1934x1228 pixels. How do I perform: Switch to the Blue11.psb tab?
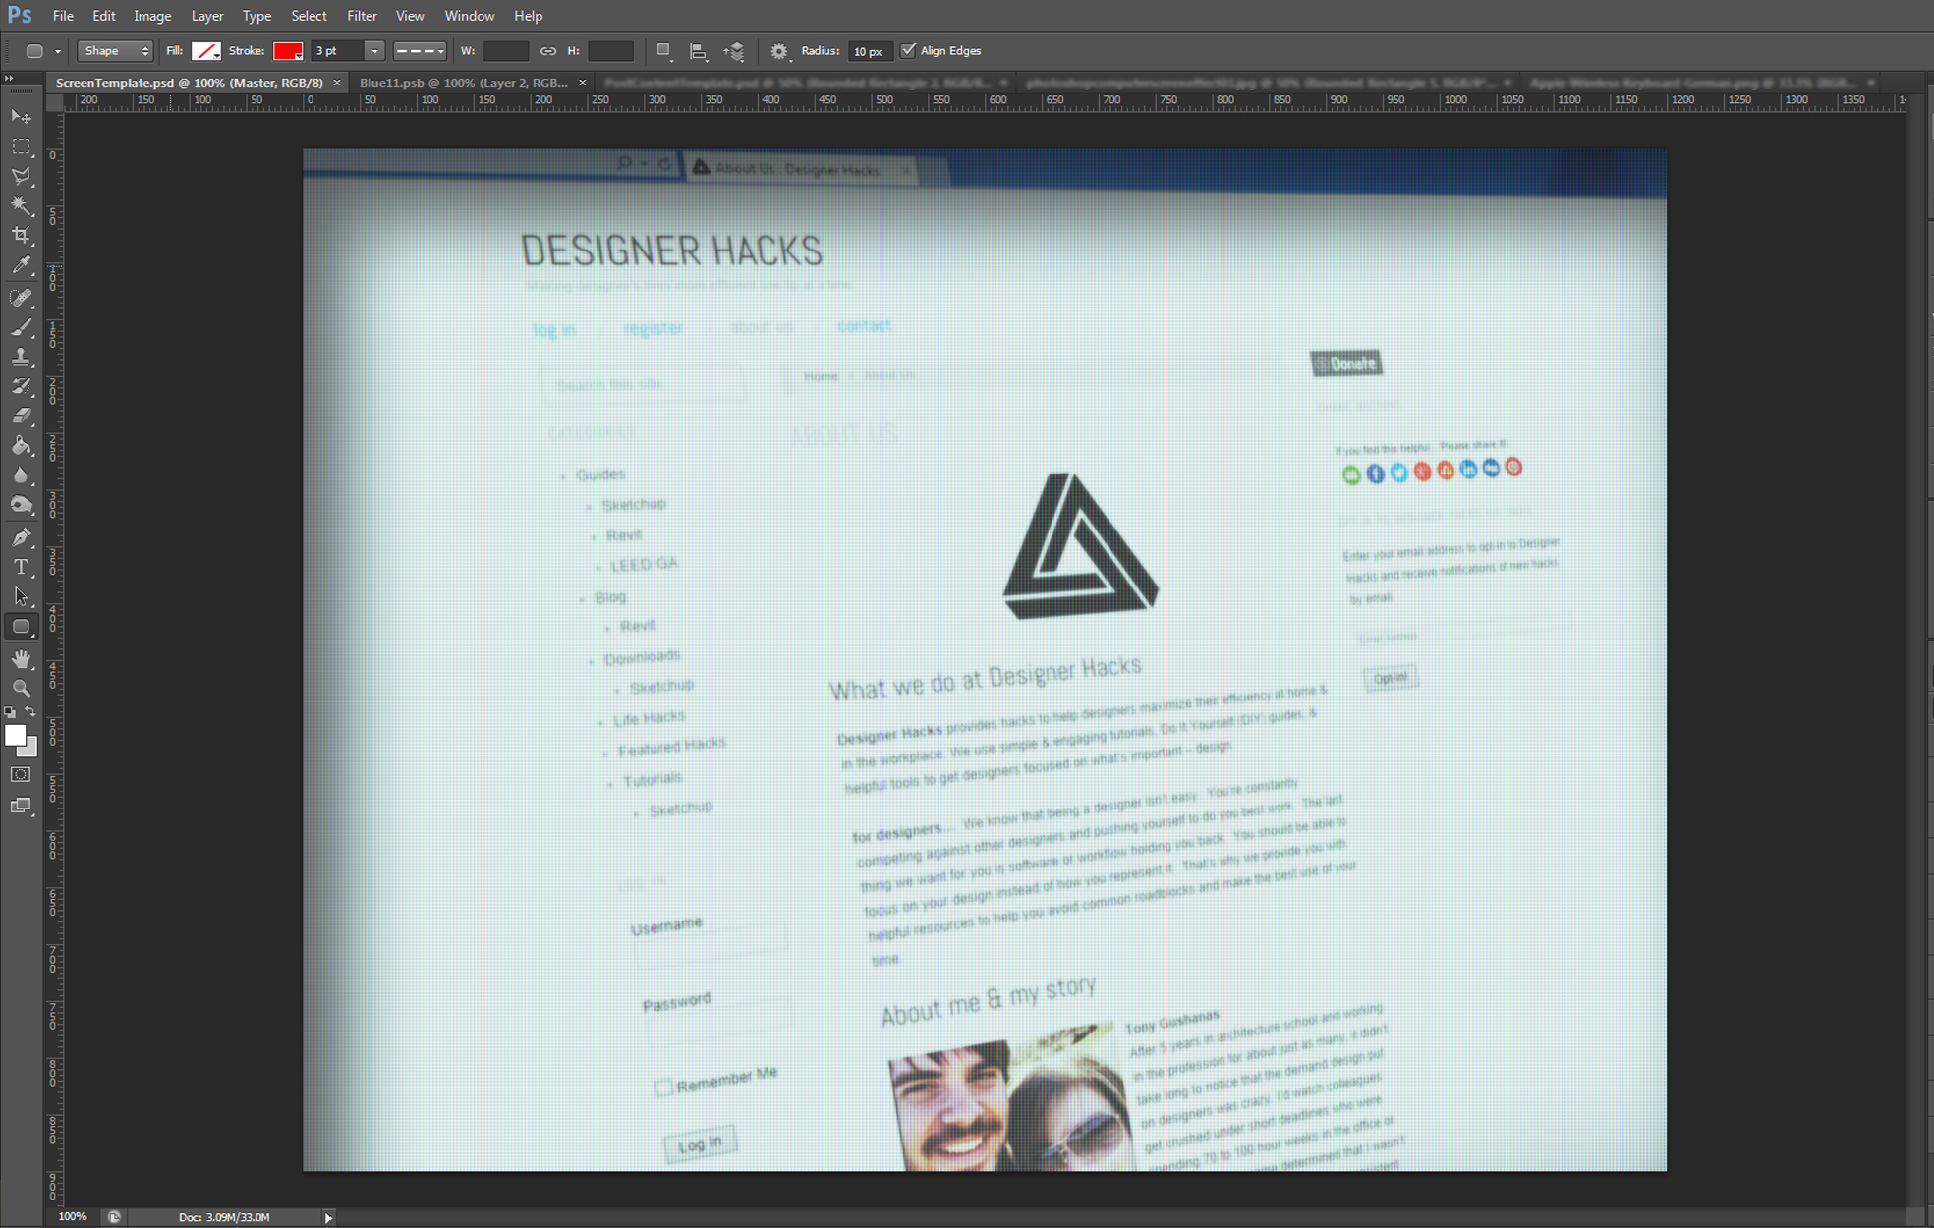[463, 83]
